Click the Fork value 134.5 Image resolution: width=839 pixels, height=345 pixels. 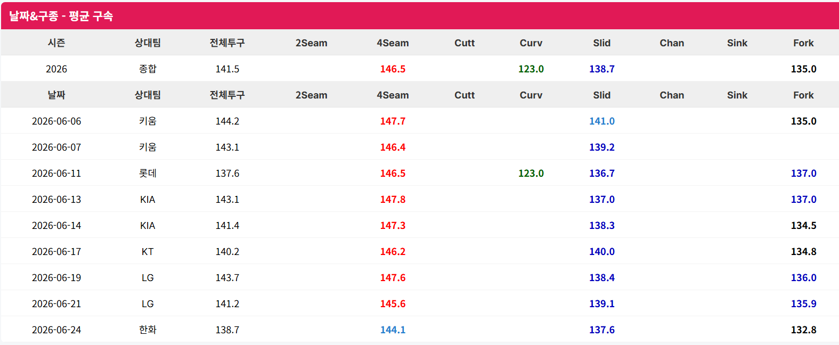(x=803, y=226)
